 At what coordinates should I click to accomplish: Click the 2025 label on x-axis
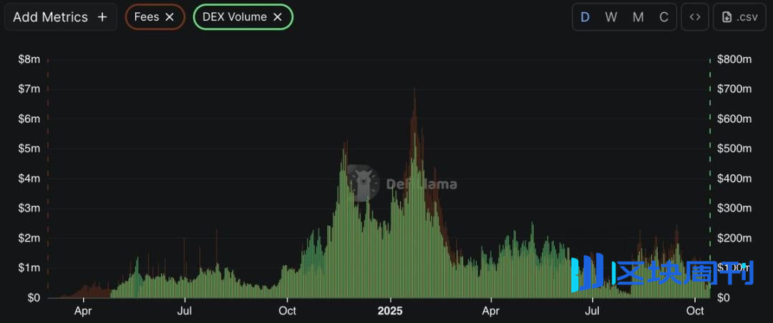point(390,312)
